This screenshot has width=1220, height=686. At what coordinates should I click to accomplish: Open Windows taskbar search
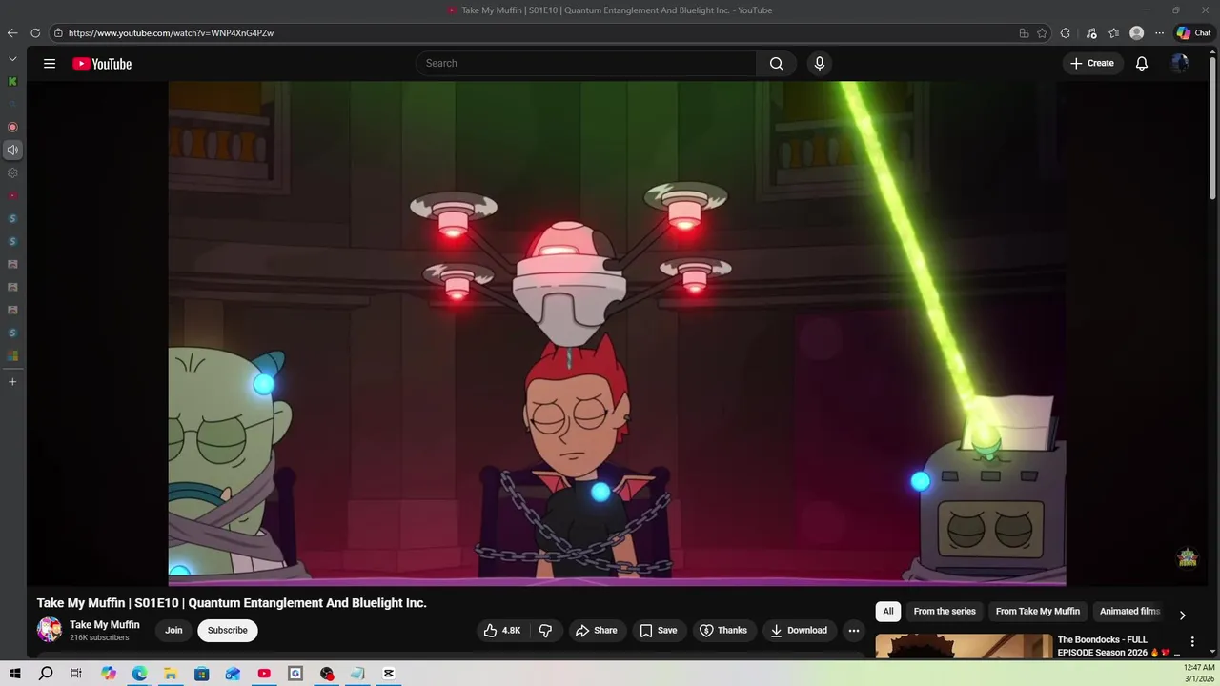click(x=46, y=673)
